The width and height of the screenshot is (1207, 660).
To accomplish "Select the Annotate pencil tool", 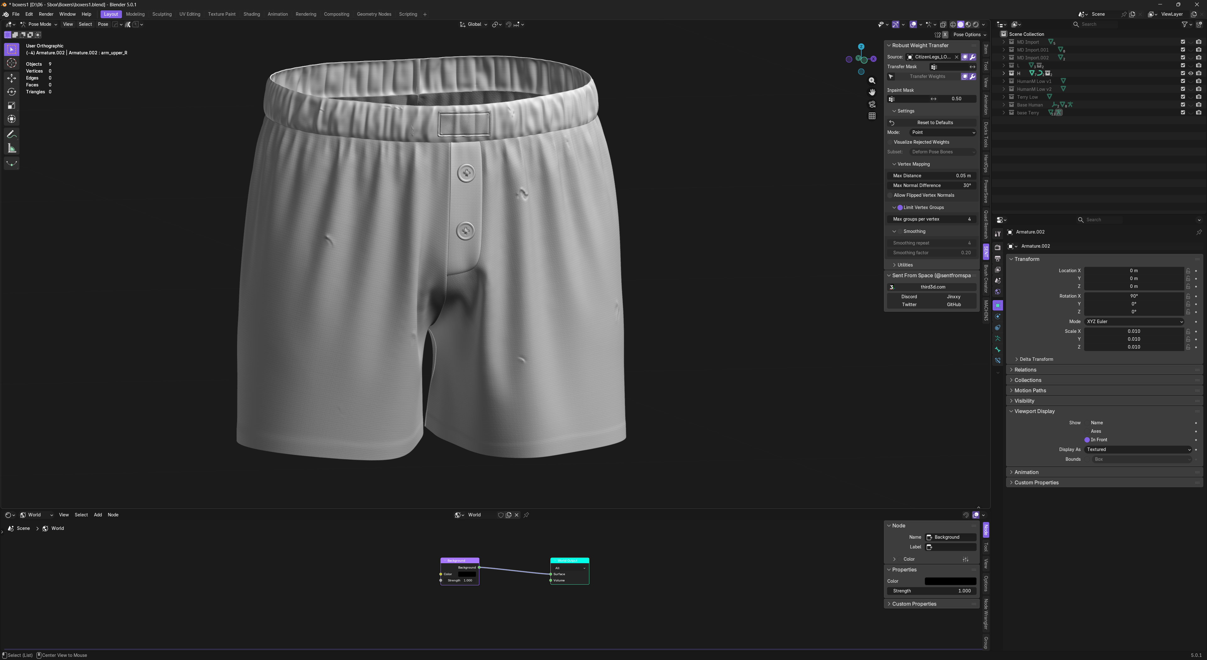I will click(12, 135).
